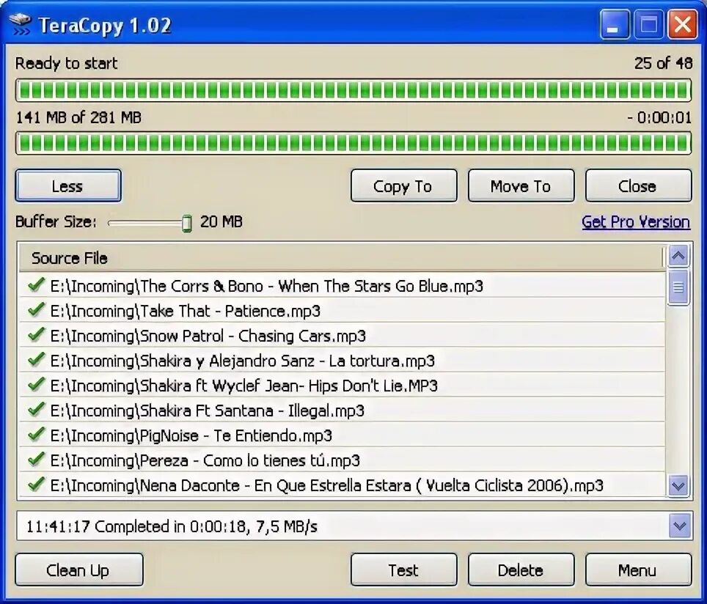
Task: Open the Menu button
Action: 638,570
